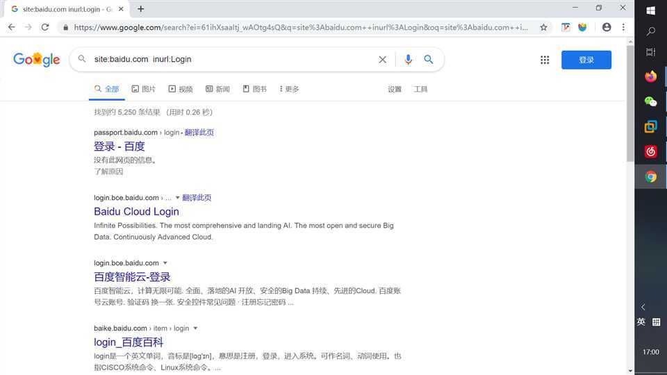667x375 pixels.
Task: Open Chrome's three-dot menu
Action: (623, 27)
